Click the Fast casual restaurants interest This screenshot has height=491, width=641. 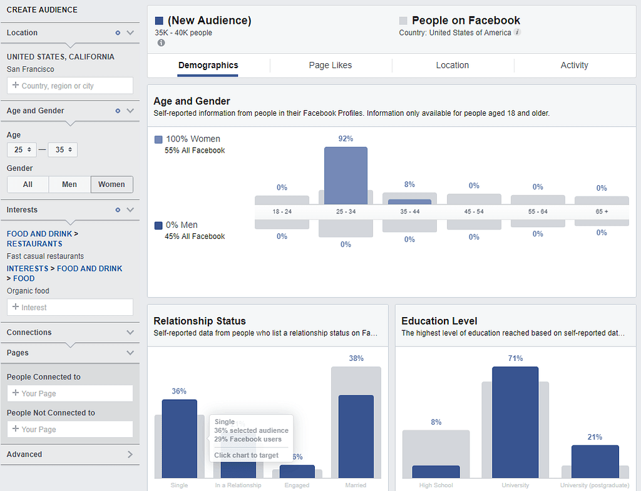click(45, 256)
